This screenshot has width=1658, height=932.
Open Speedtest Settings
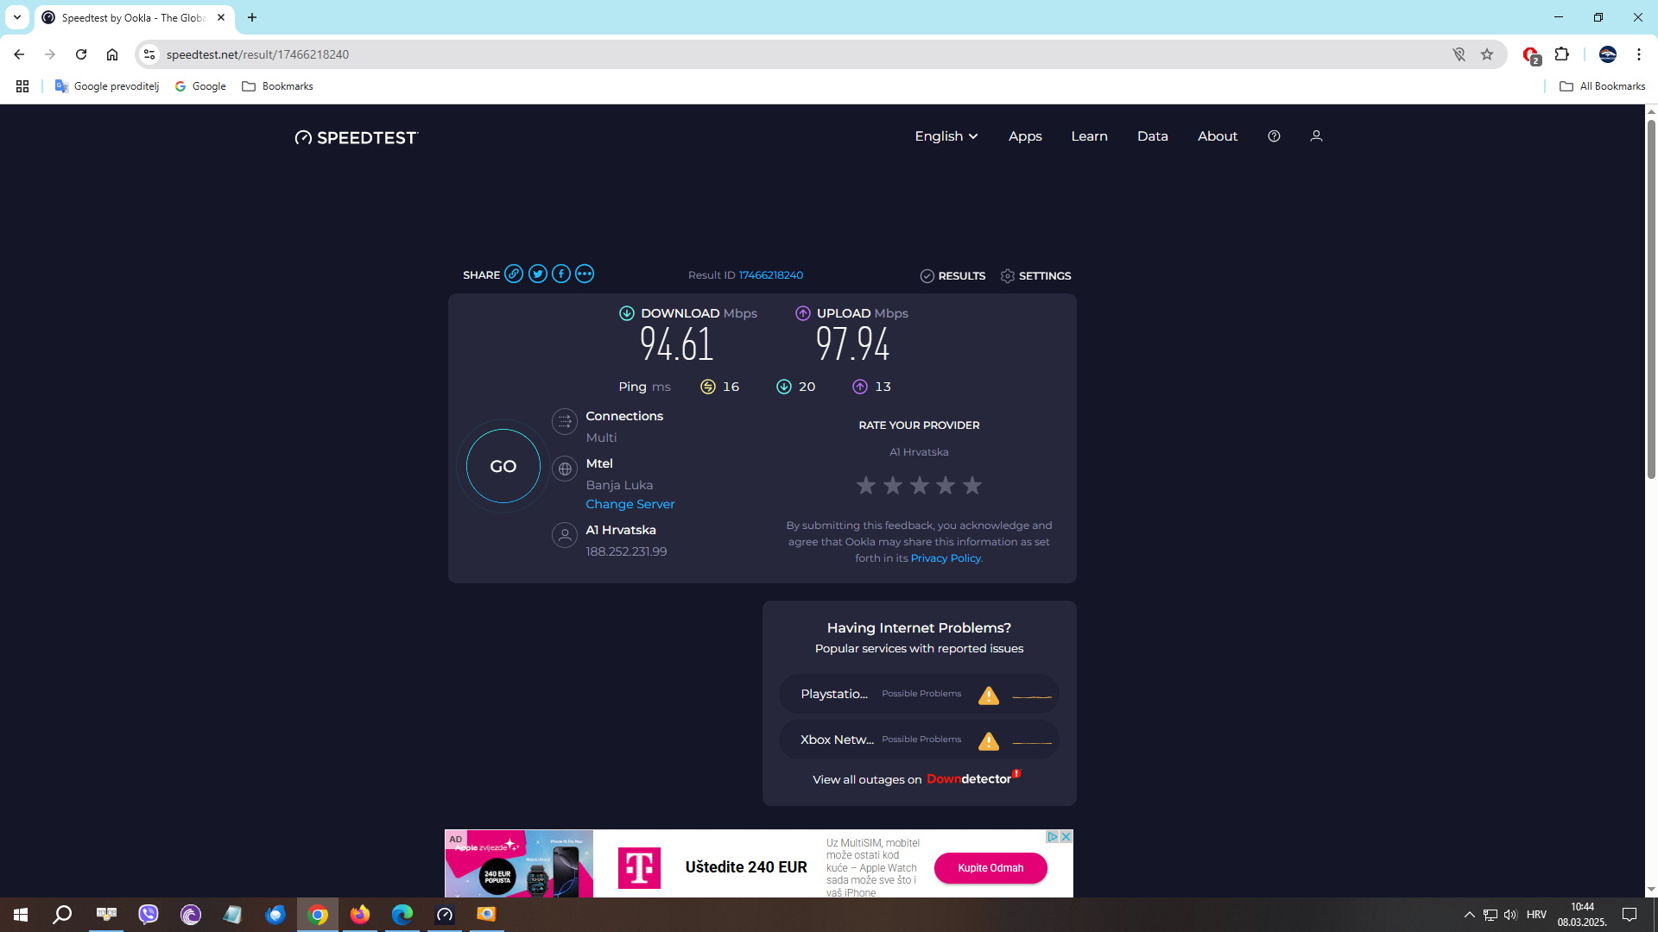pyautogui.click(x=1035, y=276)
